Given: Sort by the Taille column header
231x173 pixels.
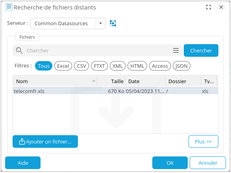Looking at the screenshot, I should tap(111, 81).
